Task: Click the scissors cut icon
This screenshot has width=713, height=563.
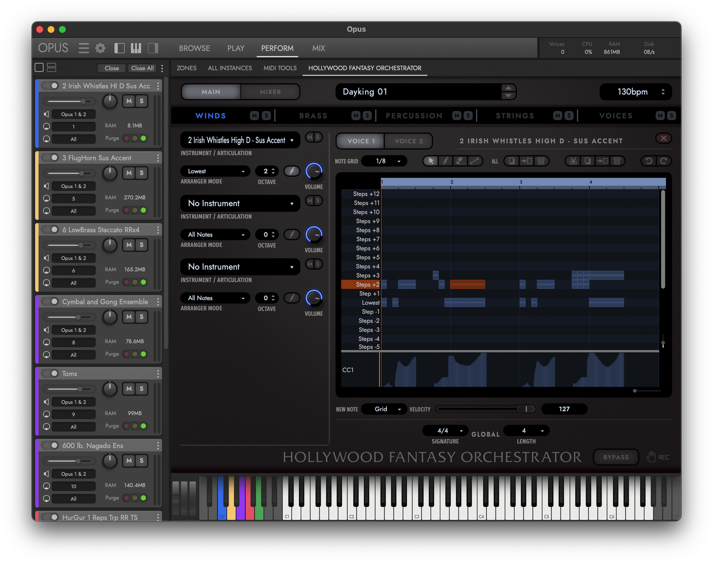Action: point(573,161)
